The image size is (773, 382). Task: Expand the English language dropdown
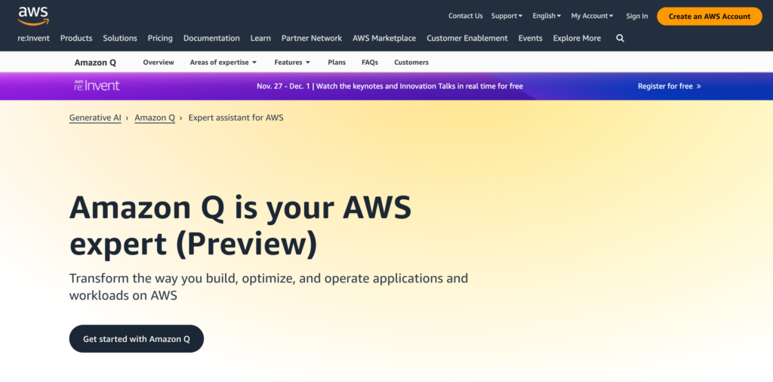pos(547,16)
